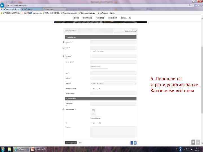The width and height of the screenshot is (203, 152).
Task: Click the person icon beside the login field
Action: coord(63,42)
